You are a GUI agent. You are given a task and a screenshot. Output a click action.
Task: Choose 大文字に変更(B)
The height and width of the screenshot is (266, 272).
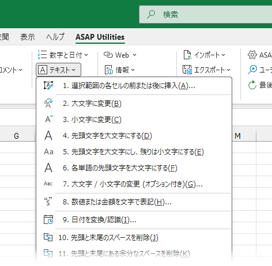click(134, 104)
